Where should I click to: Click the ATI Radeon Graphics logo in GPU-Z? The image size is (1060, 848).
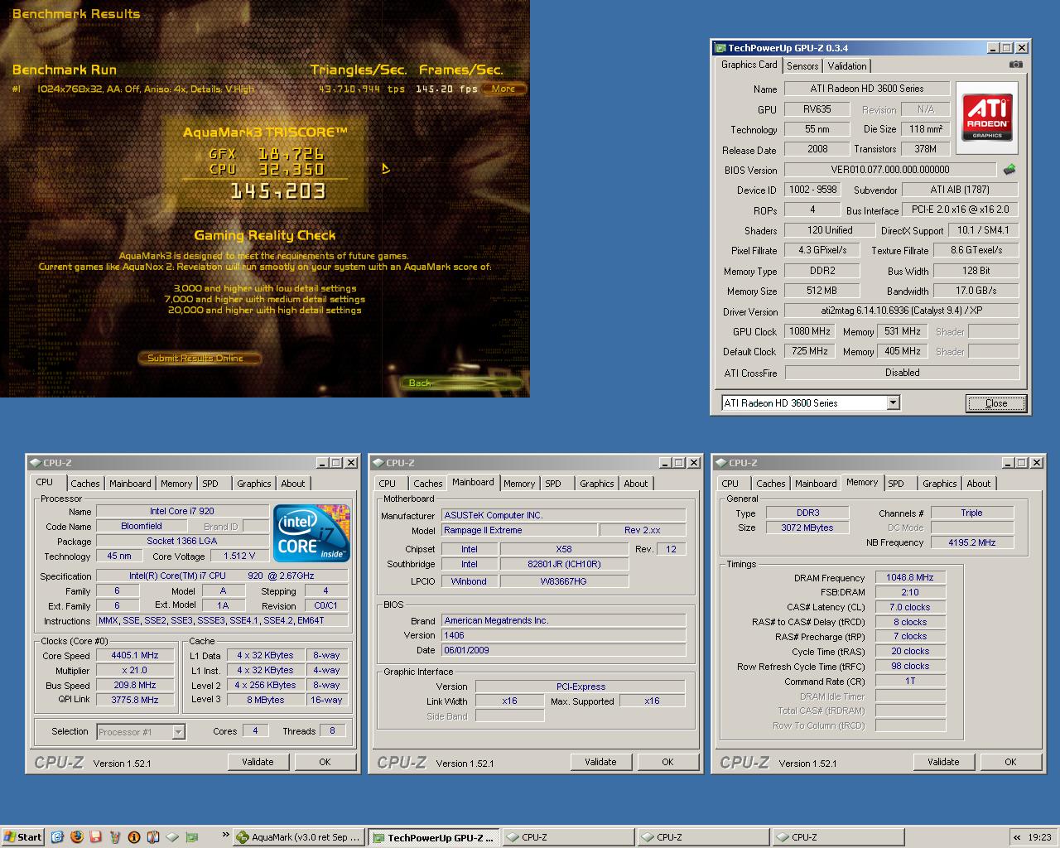pos(987,118)
